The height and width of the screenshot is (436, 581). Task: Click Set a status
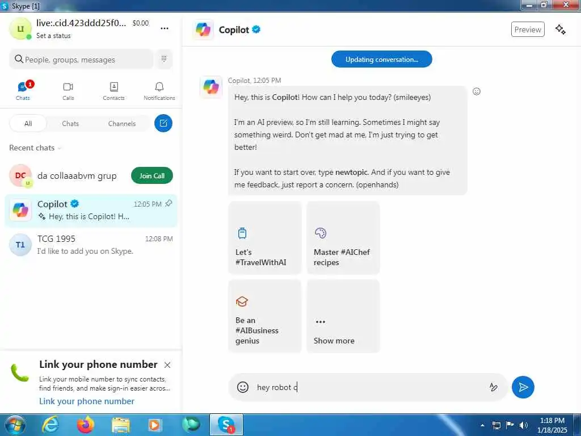click(x=53, y=36)
